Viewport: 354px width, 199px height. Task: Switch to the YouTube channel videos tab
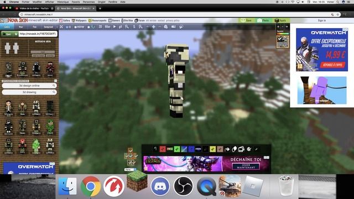coord(34,8)
